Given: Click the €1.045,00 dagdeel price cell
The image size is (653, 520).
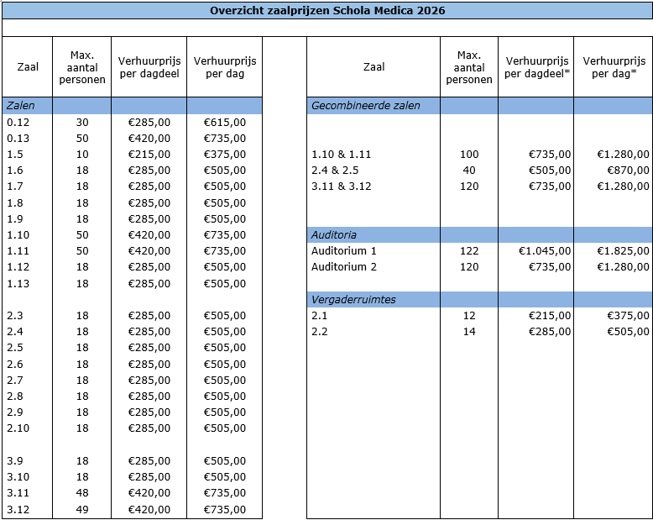Looking at the screenshot, I should tap(545, 251).
